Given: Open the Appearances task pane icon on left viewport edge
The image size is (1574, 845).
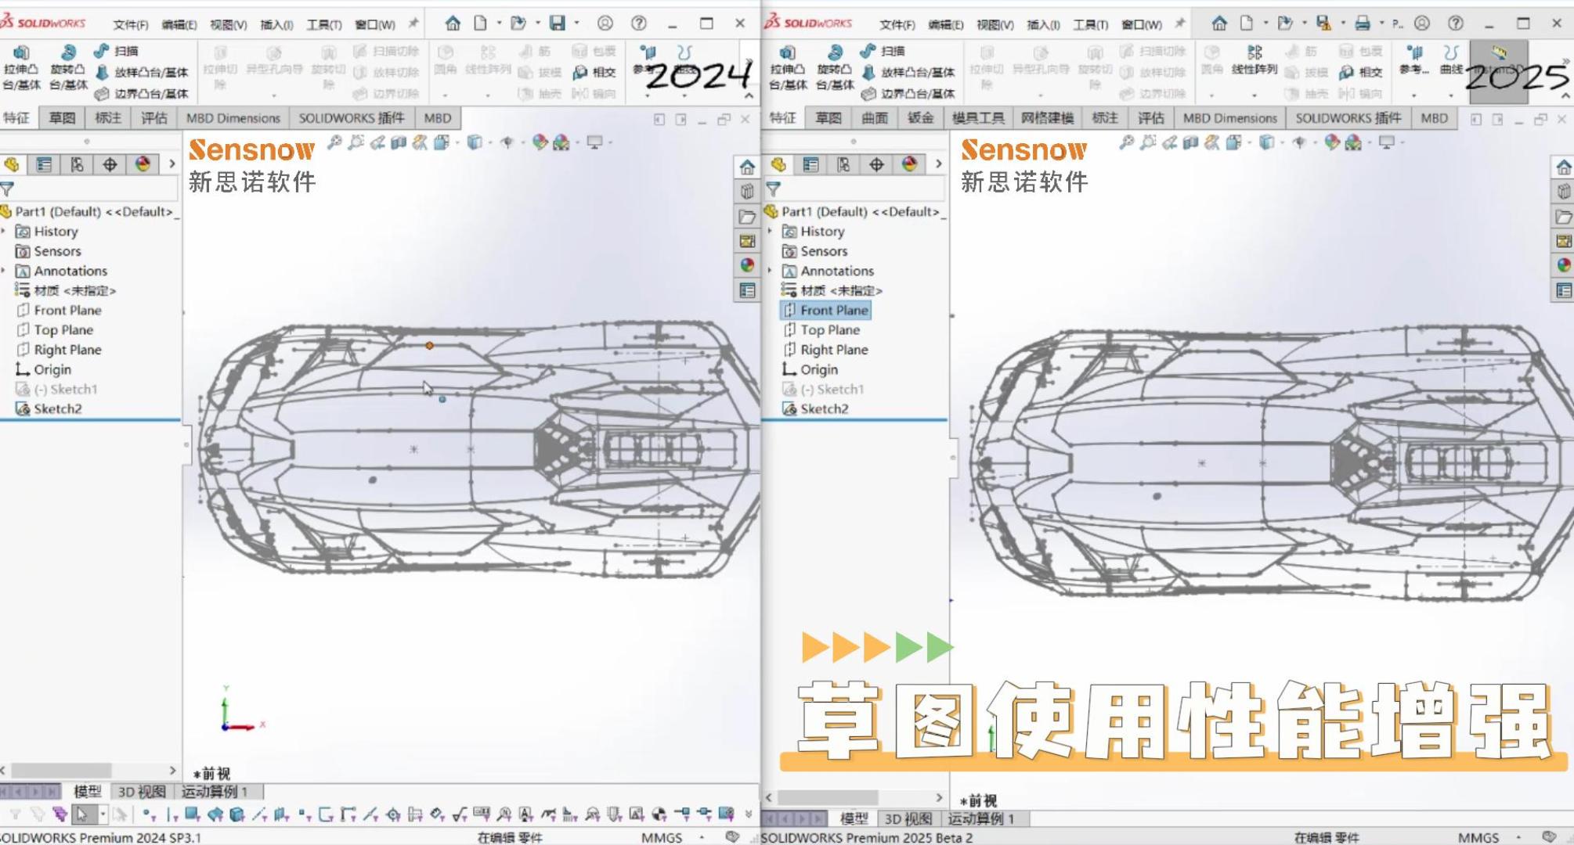Looking at the screenshot, I should tap(747, 265).
